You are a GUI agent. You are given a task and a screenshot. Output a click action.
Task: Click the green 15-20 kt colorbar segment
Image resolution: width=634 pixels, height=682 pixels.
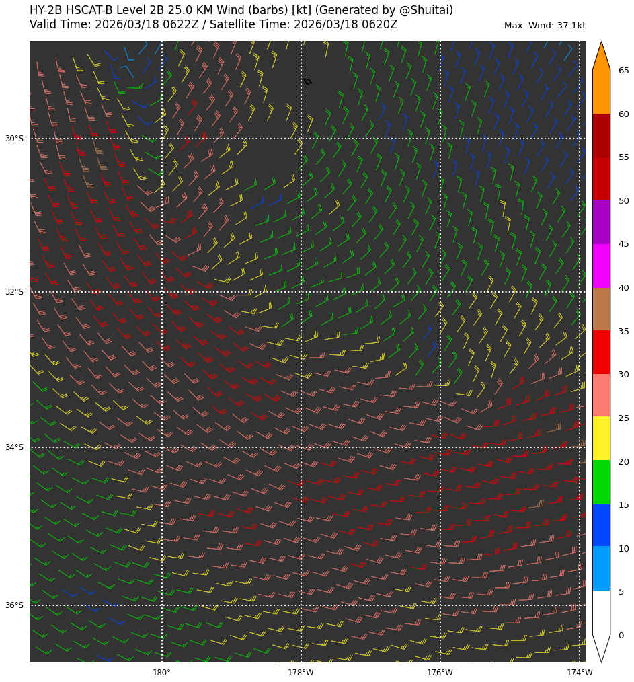coord(601,482)
